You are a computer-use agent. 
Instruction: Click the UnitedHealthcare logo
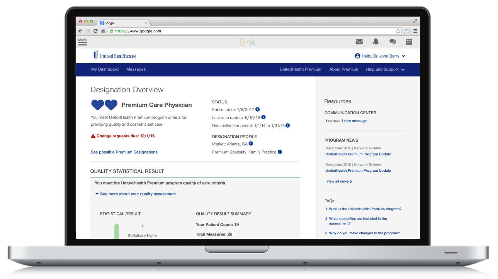(115, 55)
